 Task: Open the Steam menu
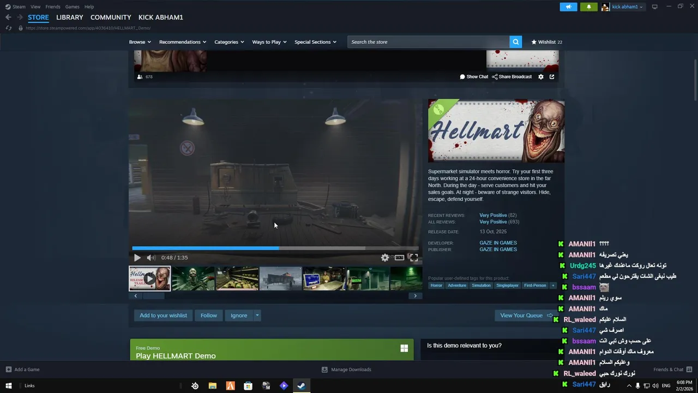[16, 7]
